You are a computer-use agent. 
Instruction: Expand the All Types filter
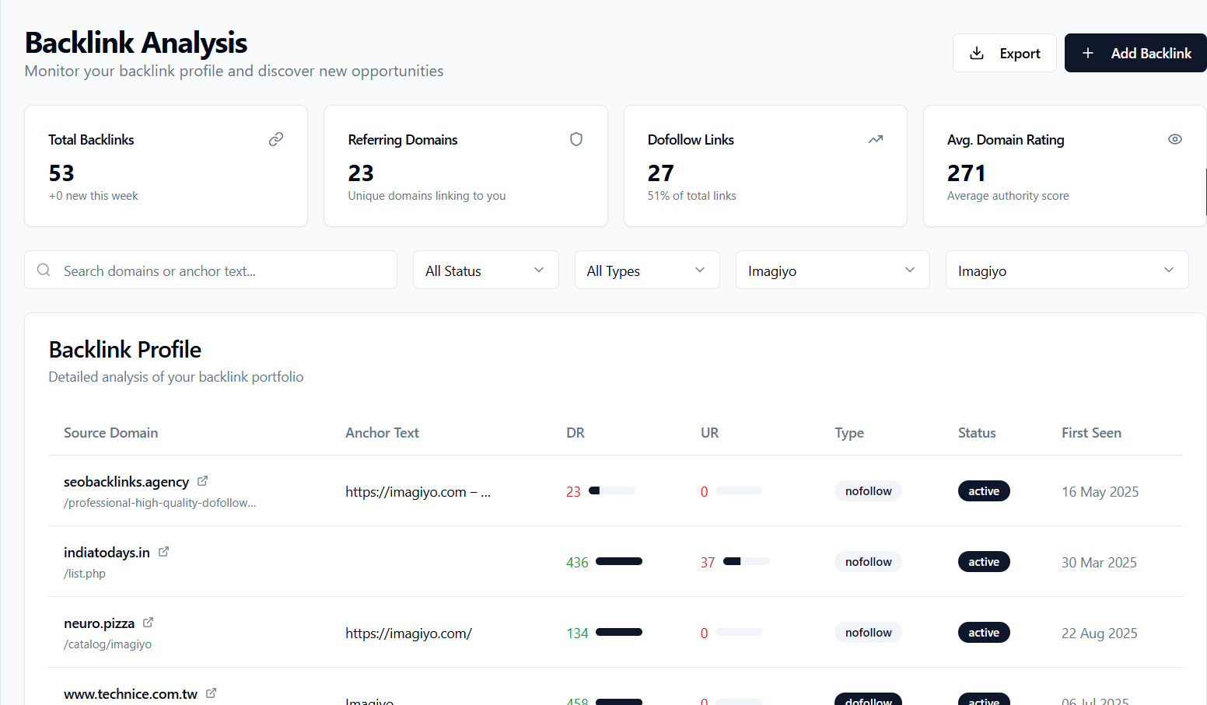coord(647,270)
